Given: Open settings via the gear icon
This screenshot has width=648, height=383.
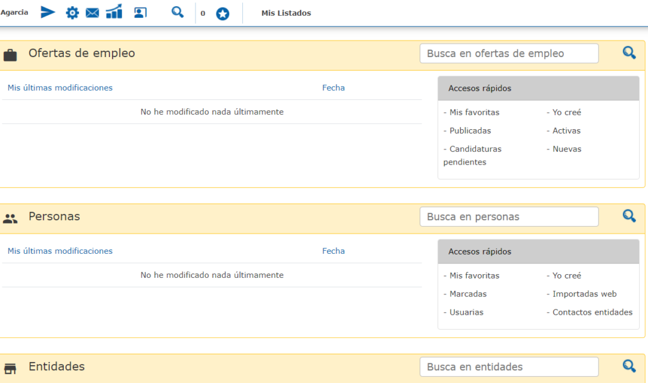Looking at the screenshot, I should pyautogui.click(x=72, y=13).
